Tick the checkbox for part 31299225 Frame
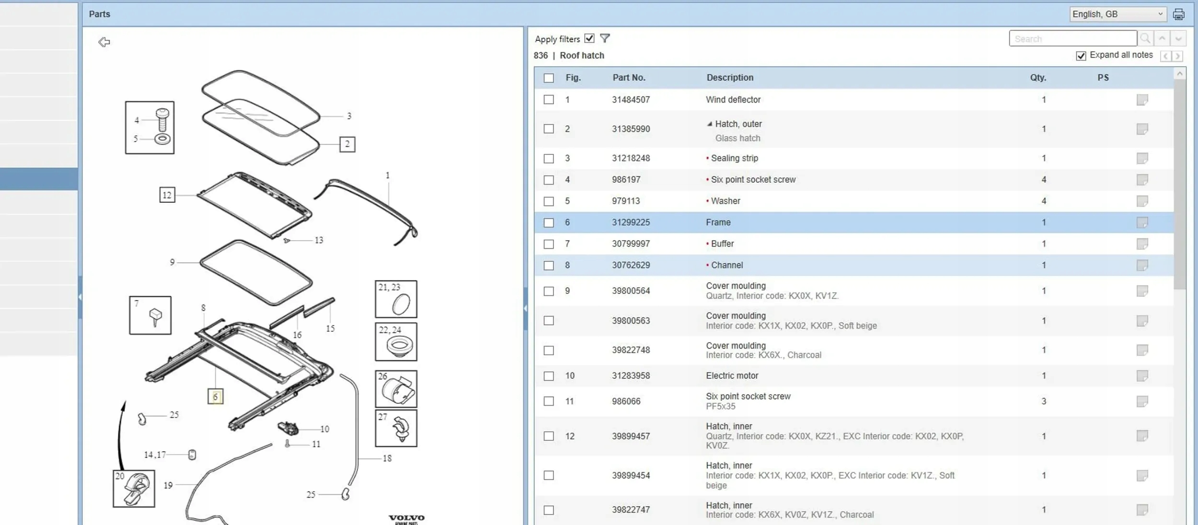Image resolution: width=1198 pixels, height=525 pixels. coord(549,222)
